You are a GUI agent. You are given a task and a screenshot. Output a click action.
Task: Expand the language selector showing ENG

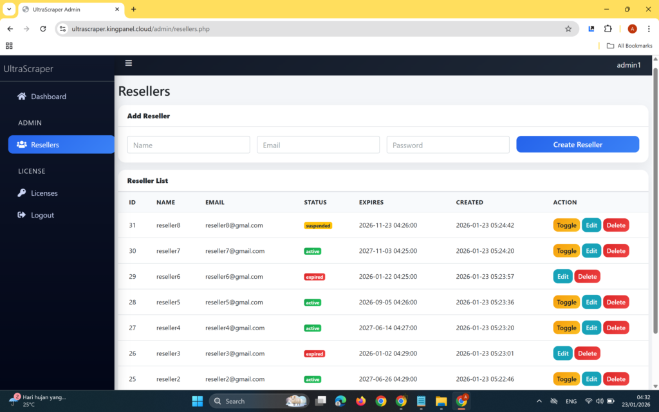[571, 400]
